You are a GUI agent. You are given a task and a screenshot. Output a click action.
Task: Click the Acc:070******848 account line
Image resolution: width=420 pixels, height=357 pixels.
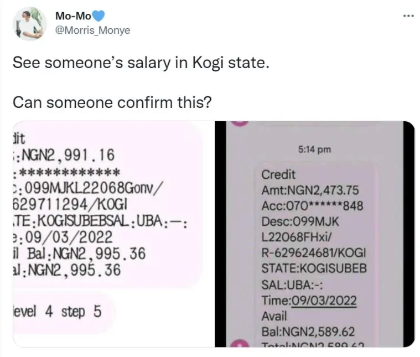312,205
